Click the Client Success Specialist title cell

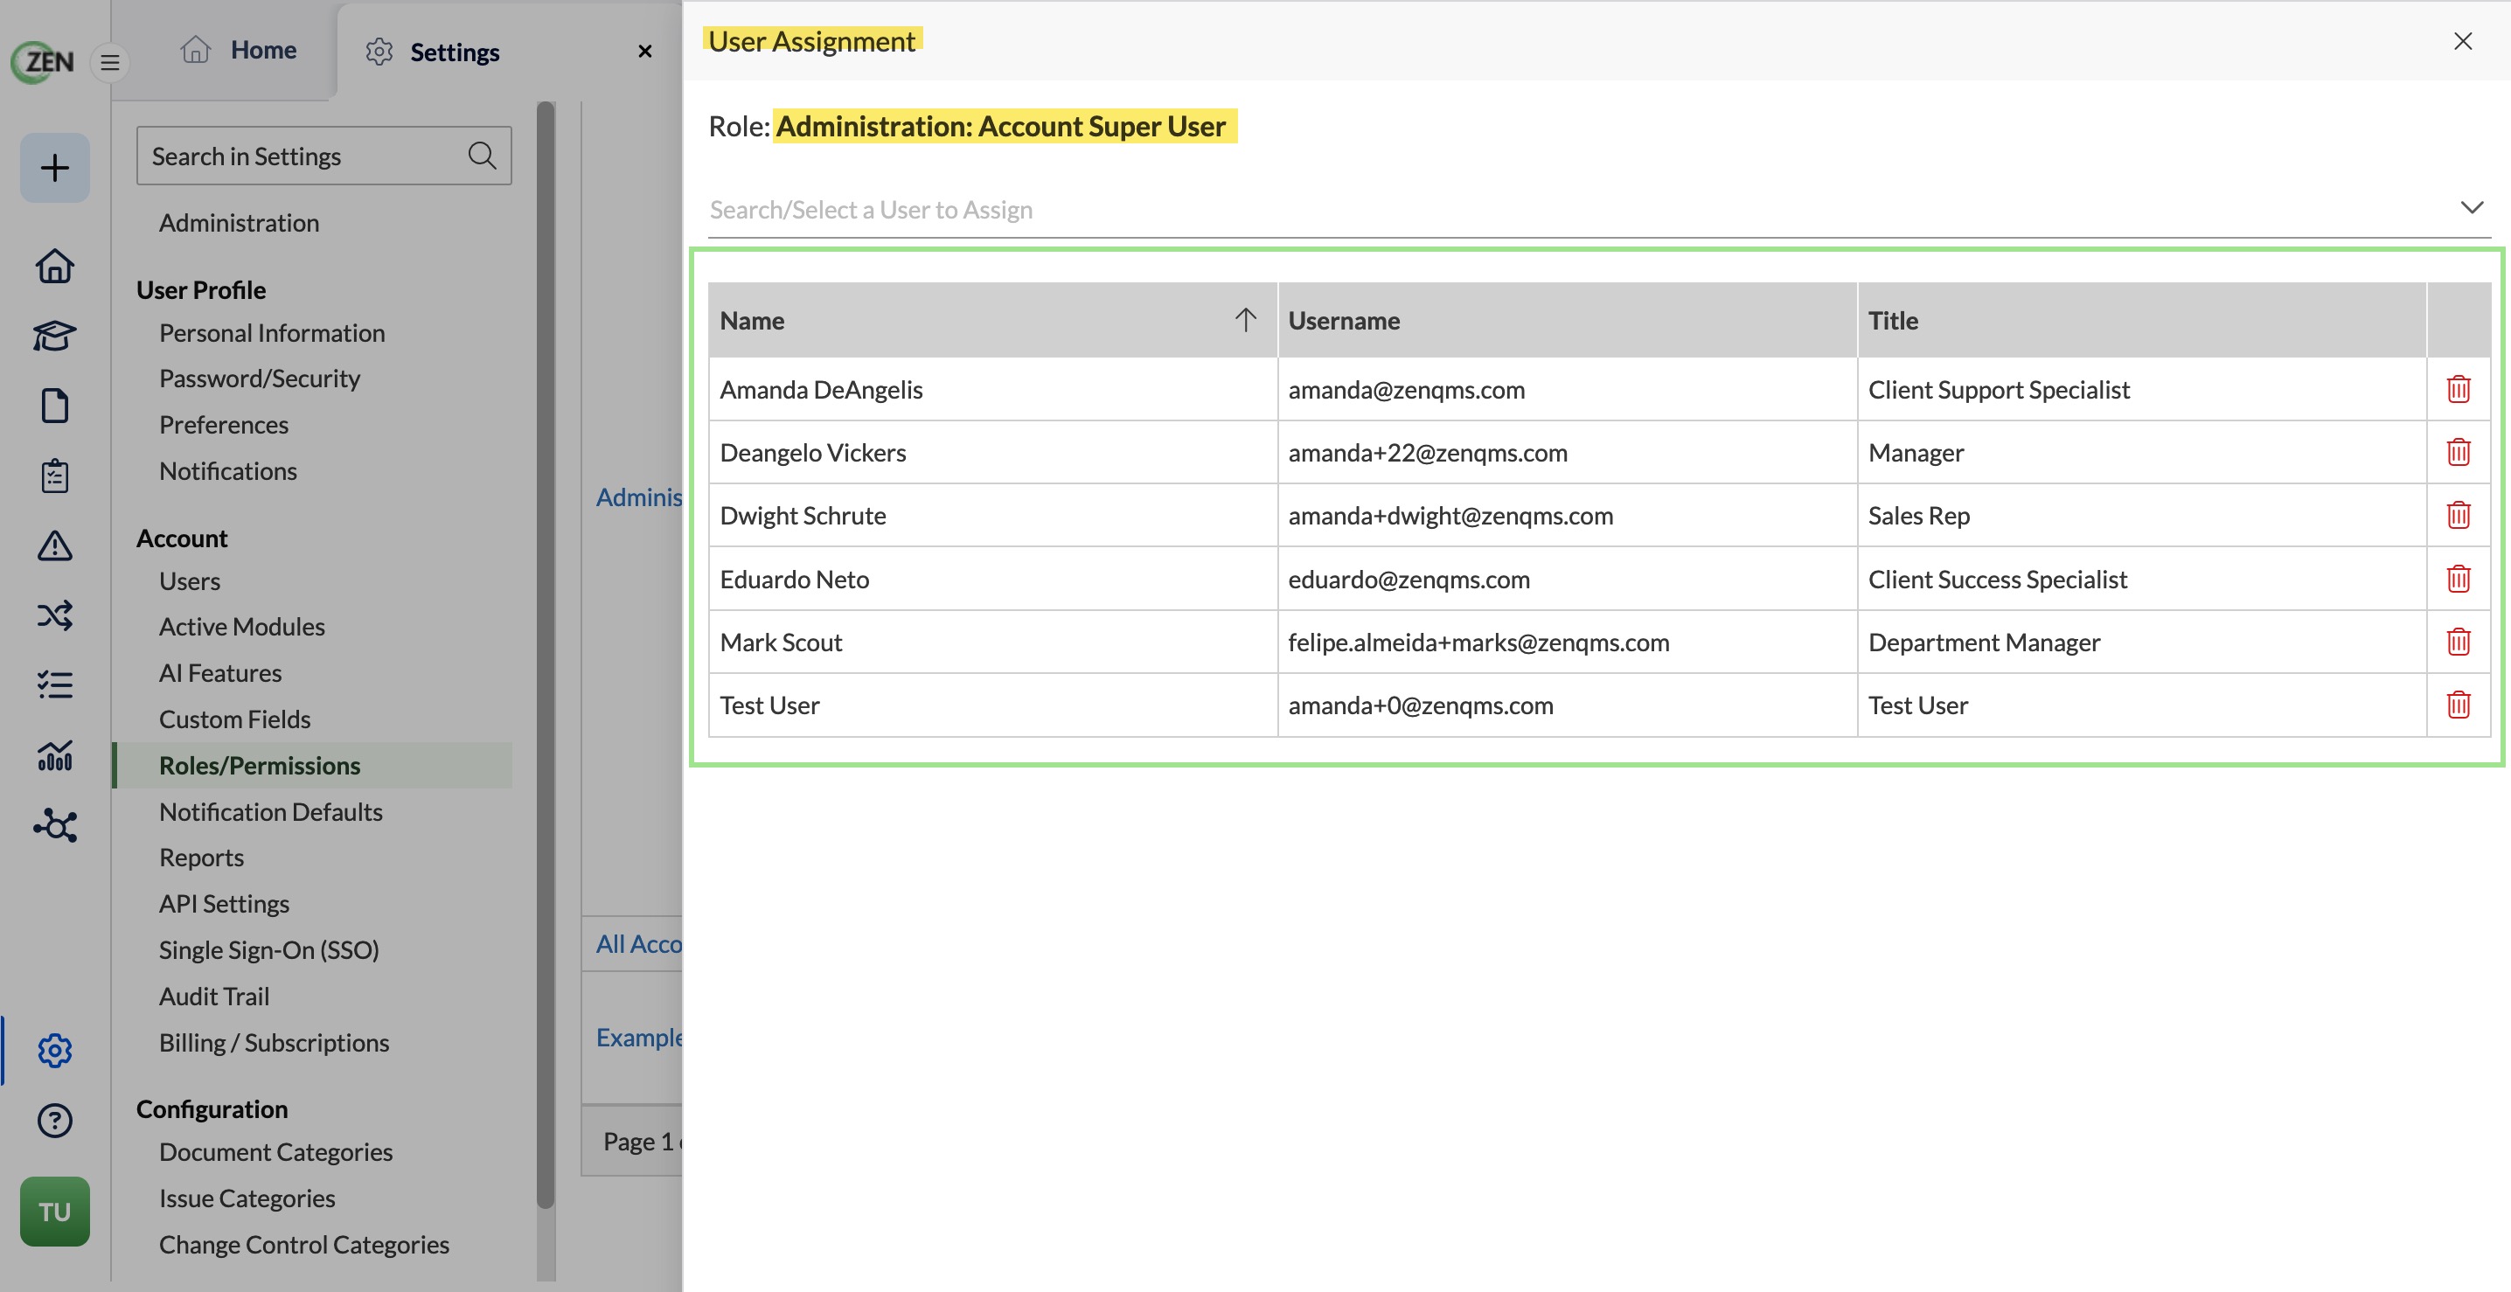[x=2140, y=579]
